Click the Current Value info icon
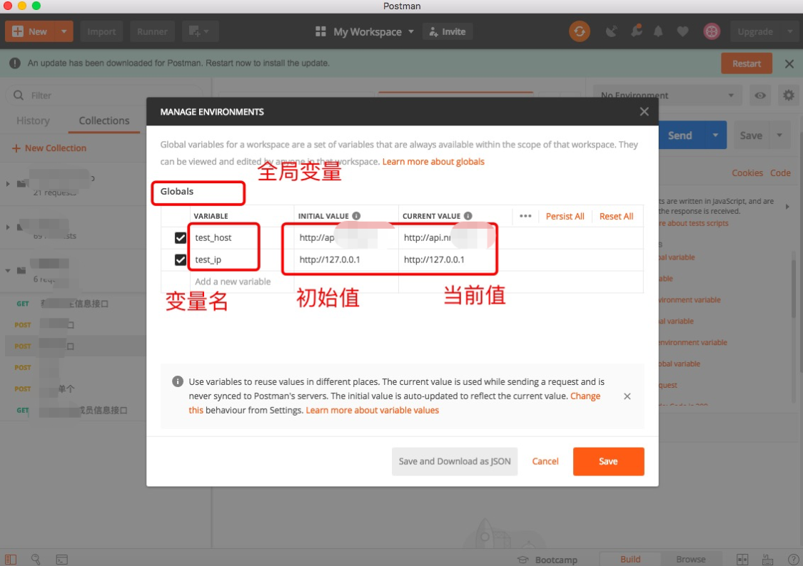The image size is (803, 566). point(468,216)
